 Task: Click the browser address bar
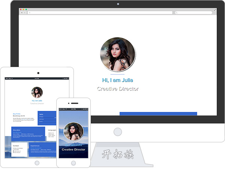[100, 13]
